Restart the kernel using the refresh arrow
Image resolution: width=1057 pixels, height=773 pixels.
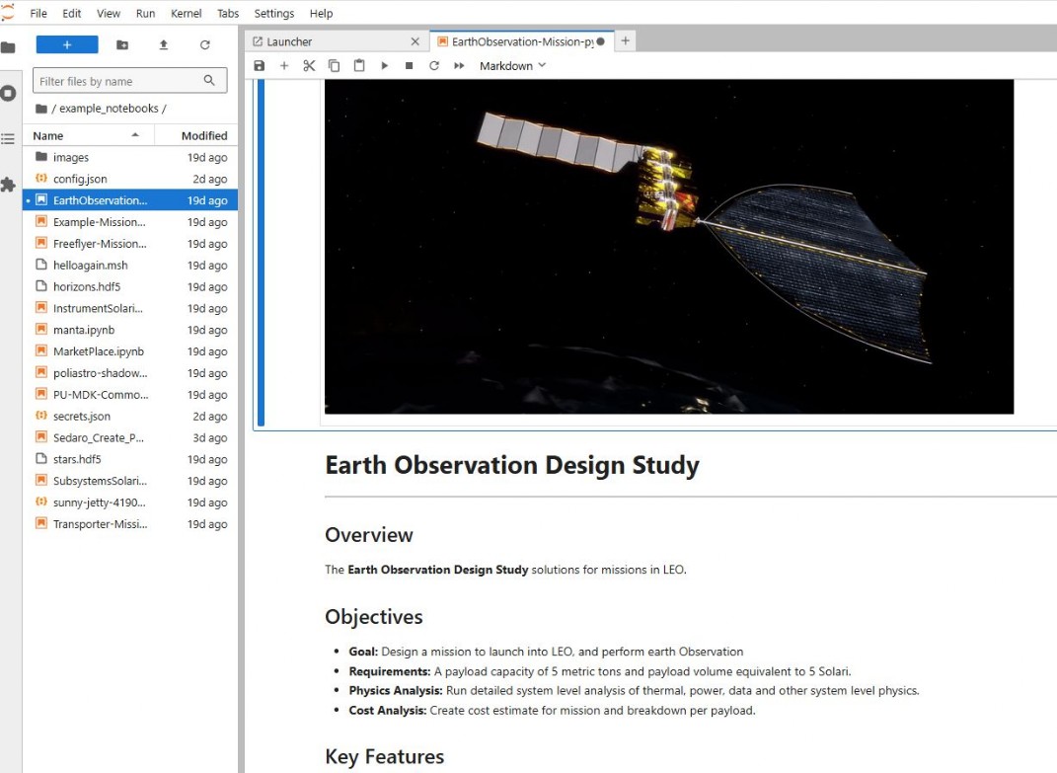coord(433,66)
